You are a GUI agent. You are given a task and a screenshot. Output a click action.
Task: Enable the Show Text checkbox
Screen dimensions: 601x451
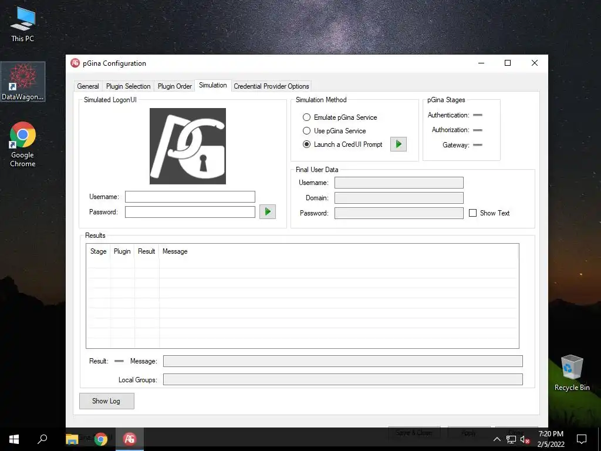click(472, 213)
